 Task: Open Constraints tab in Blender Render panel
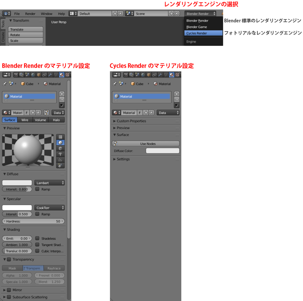click(44, 75)
